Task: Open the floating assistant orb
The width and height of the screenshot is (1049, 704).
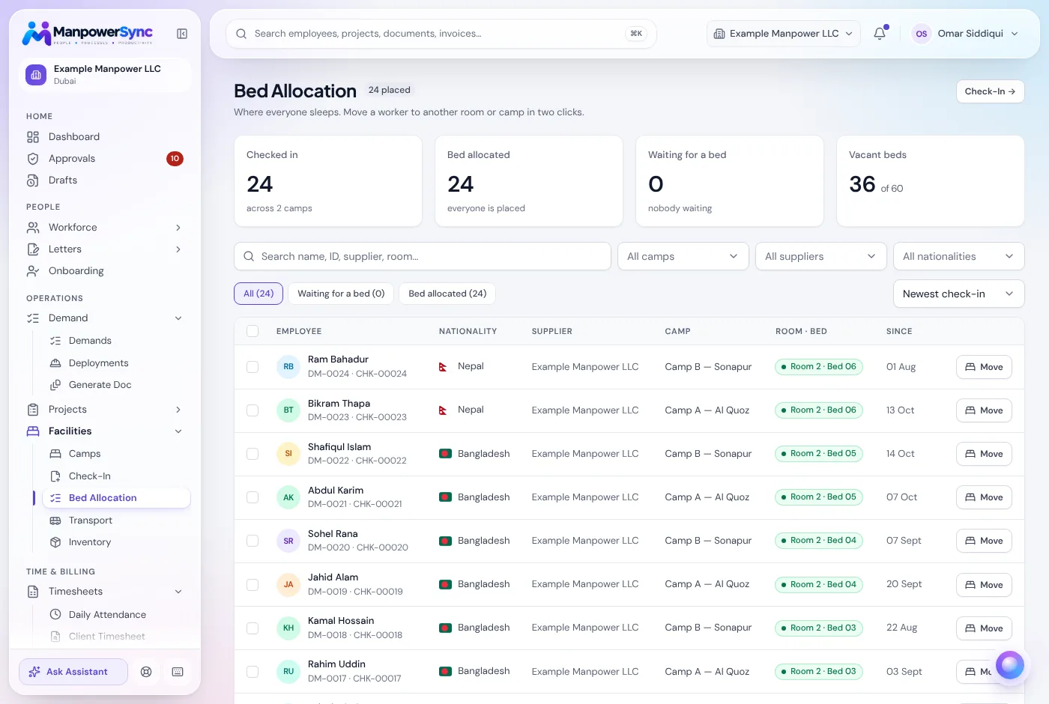Action: point(1009,665)
